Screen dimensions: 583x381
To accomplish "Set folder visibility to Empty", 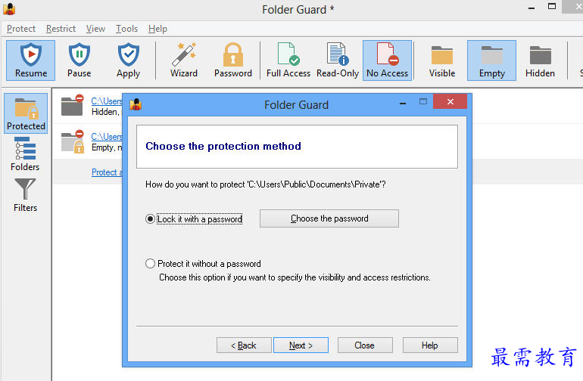I will tap(491, 60).
